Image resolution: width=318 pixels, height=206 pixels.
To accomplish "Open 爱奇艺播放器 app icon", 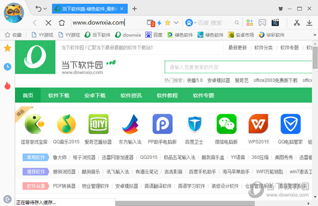I will [99, 124].
